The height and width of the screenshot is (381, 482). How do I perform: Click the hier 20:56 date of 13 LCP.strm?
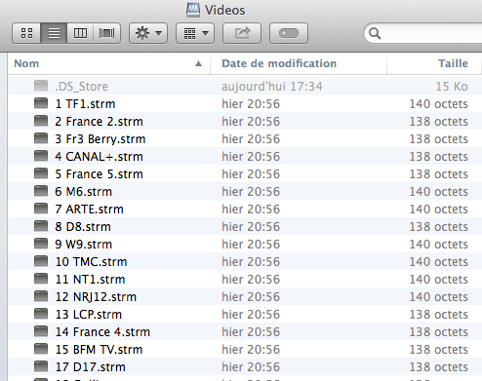[251, 315]
